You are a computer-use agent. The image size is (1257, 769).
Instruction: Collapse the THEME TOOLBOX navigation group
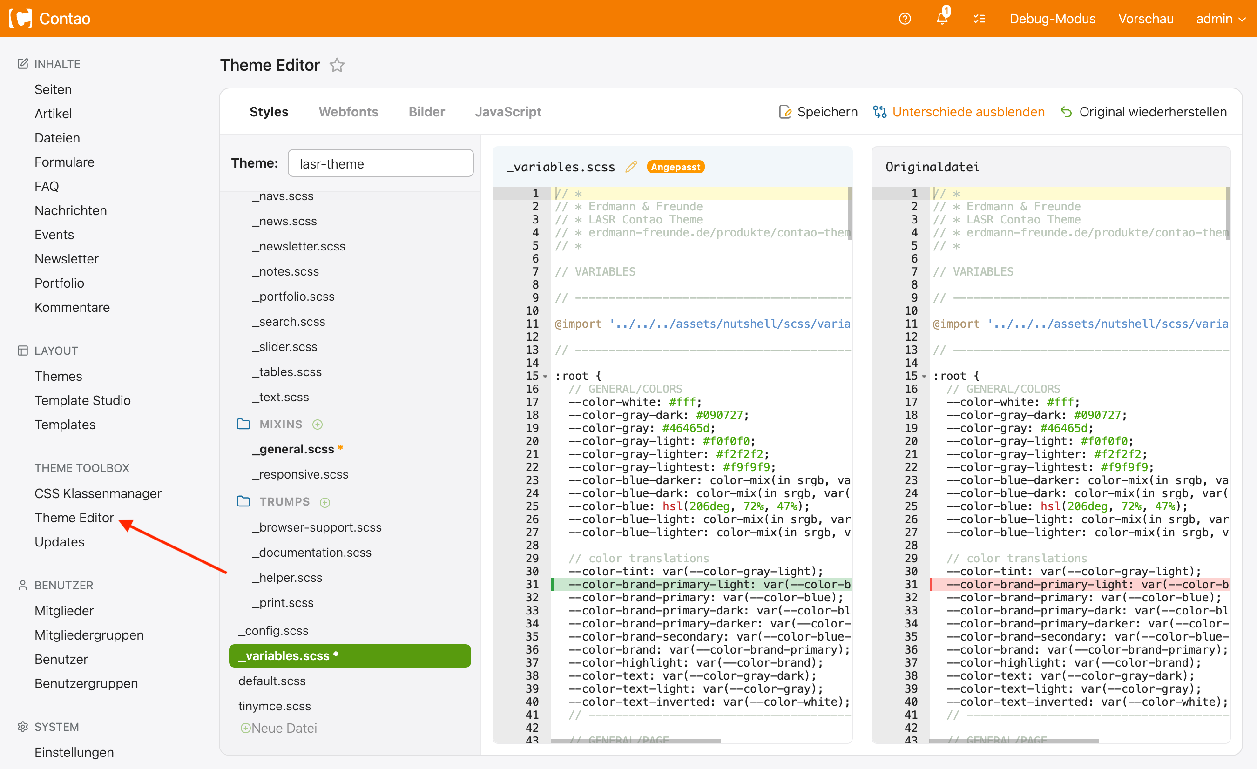click(x=81, y=468)
